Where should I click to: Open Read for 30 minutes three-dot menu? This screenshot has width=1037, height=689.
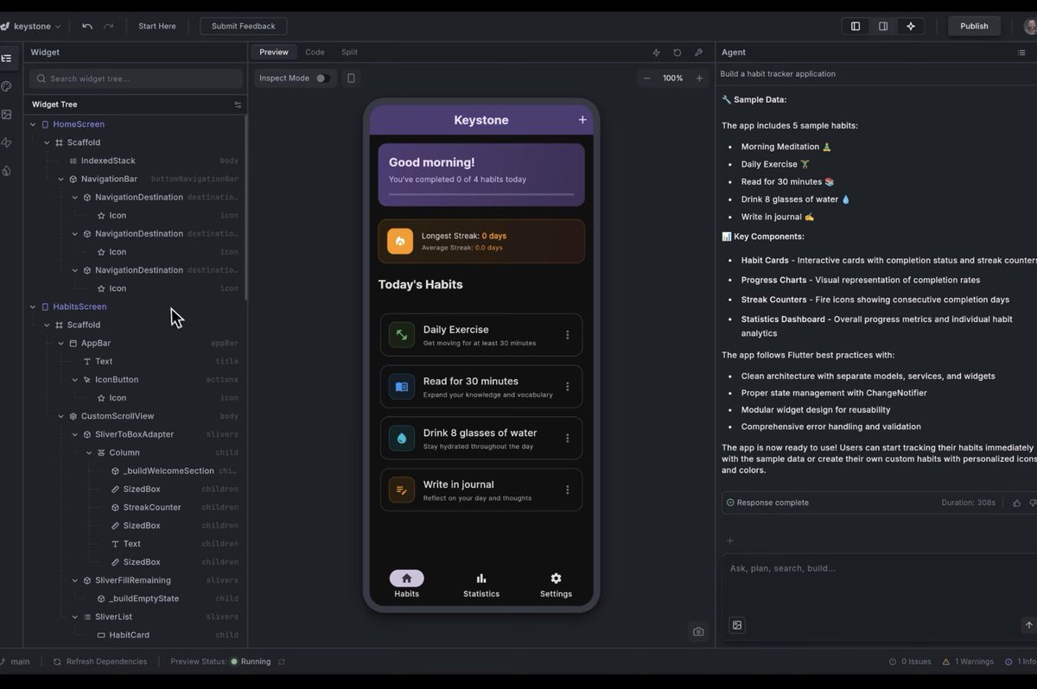(568, 387)
